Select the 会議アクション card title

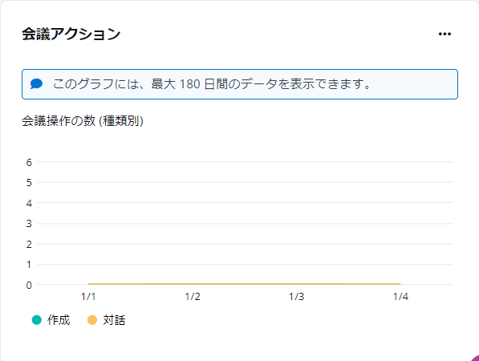[71, 34]
